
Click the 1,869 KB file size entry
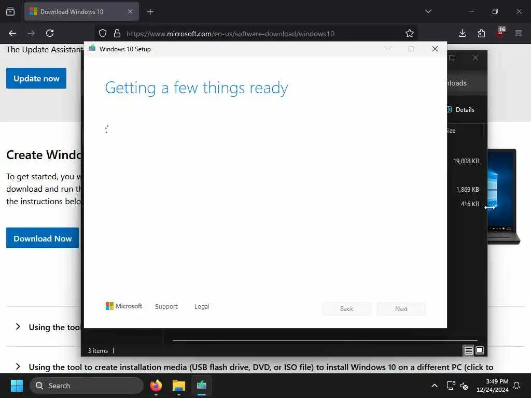pos(467,190)
